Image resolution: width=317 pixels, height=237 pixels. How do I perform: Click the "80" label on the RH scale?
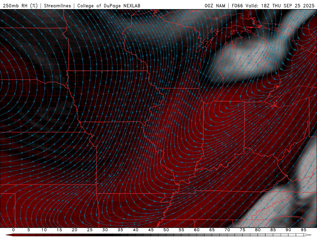258,230
